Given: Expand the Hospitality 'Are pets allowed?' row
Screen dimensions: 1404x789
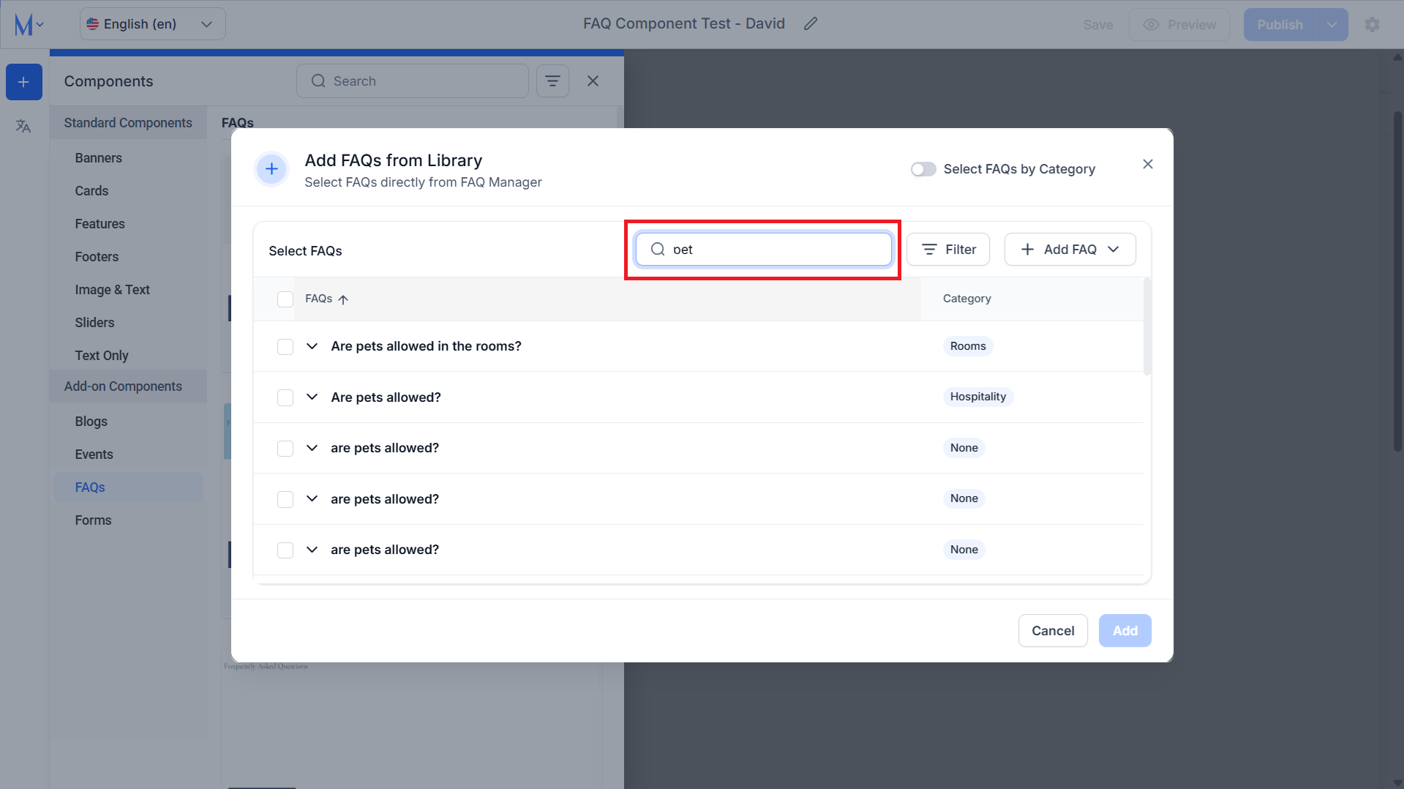Looking at the screenshot, I should pyautogui.click(x=312, y=397).
